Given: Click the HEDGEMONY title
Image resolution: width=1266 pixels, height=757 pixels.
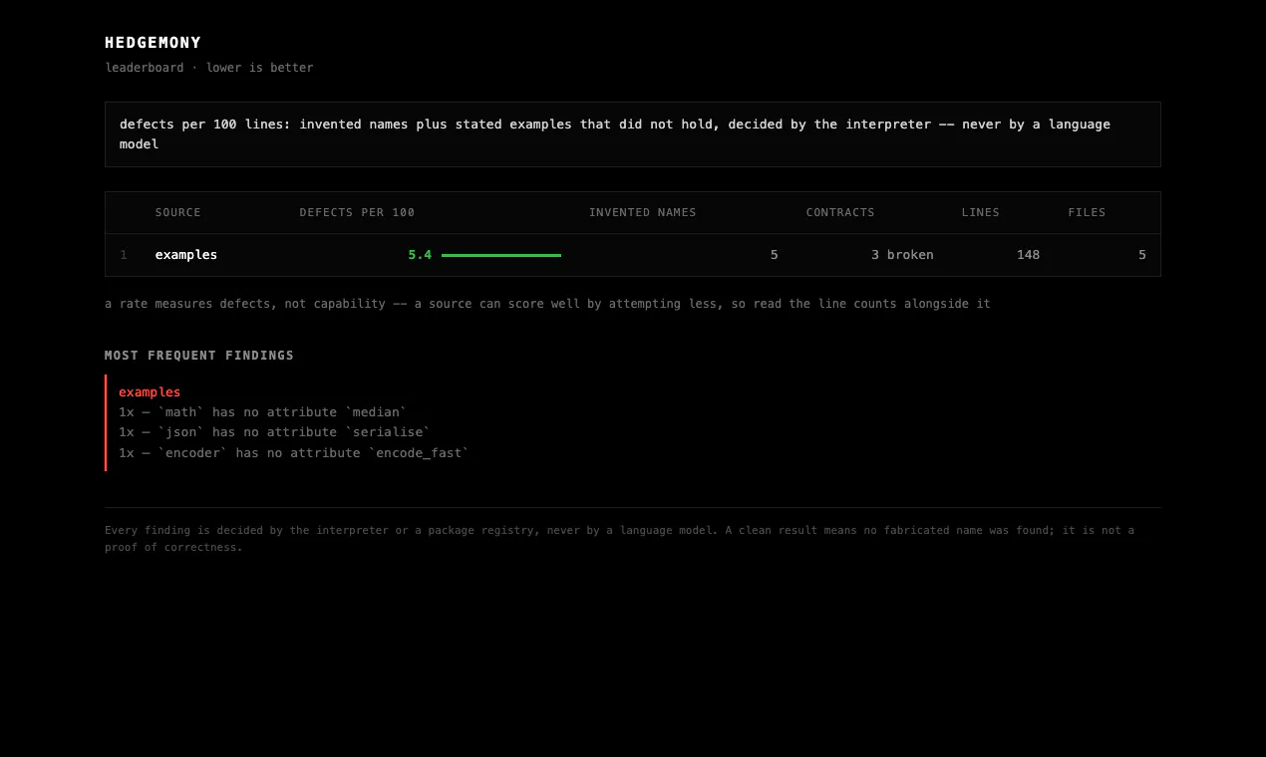Looking at the screenshot, I should point(153,43).
